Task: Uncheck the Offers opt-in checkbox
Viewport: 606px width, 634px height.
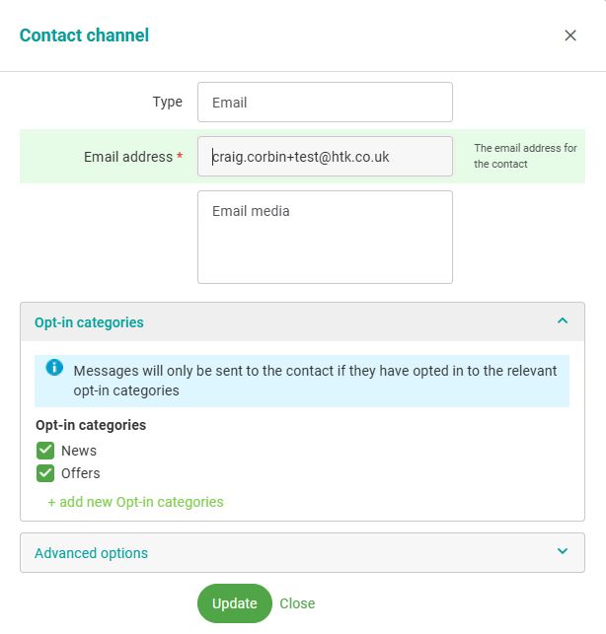Action: click(x=45, y=473)
